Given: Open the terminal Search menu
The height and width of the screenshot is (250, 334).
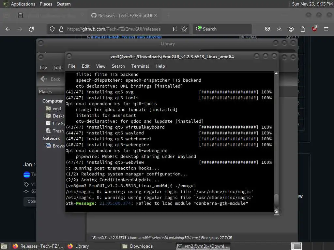Looking at the screenshot, I should [x=118, y=66].
